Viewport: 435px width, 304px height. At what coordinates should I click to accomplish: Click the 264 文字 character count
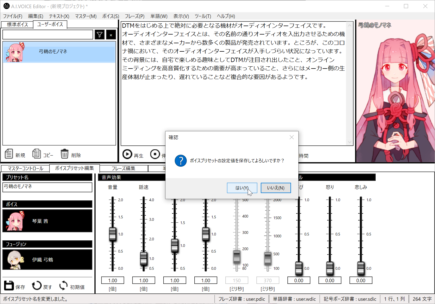point(422,299)
